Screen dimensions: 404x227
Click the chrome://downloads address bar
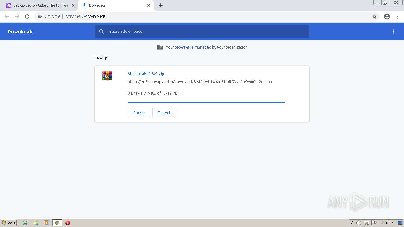[202, 16]
